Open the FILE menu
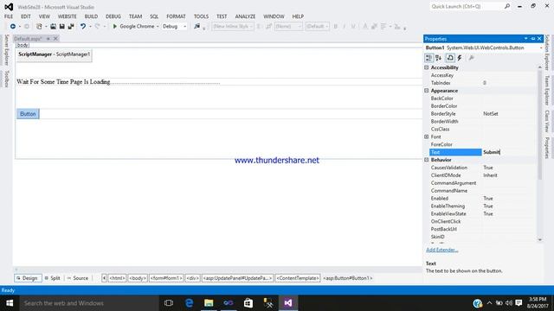Screen dimensions: 554x311 (9, 16)
